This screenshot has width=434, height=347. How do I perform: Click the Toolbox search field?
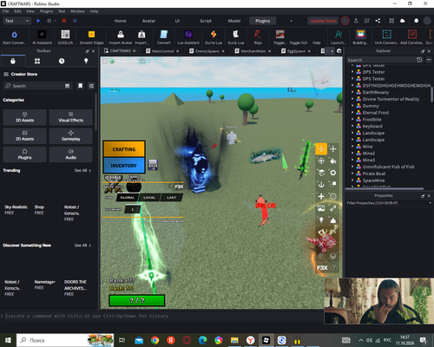[x=37, y=86]
